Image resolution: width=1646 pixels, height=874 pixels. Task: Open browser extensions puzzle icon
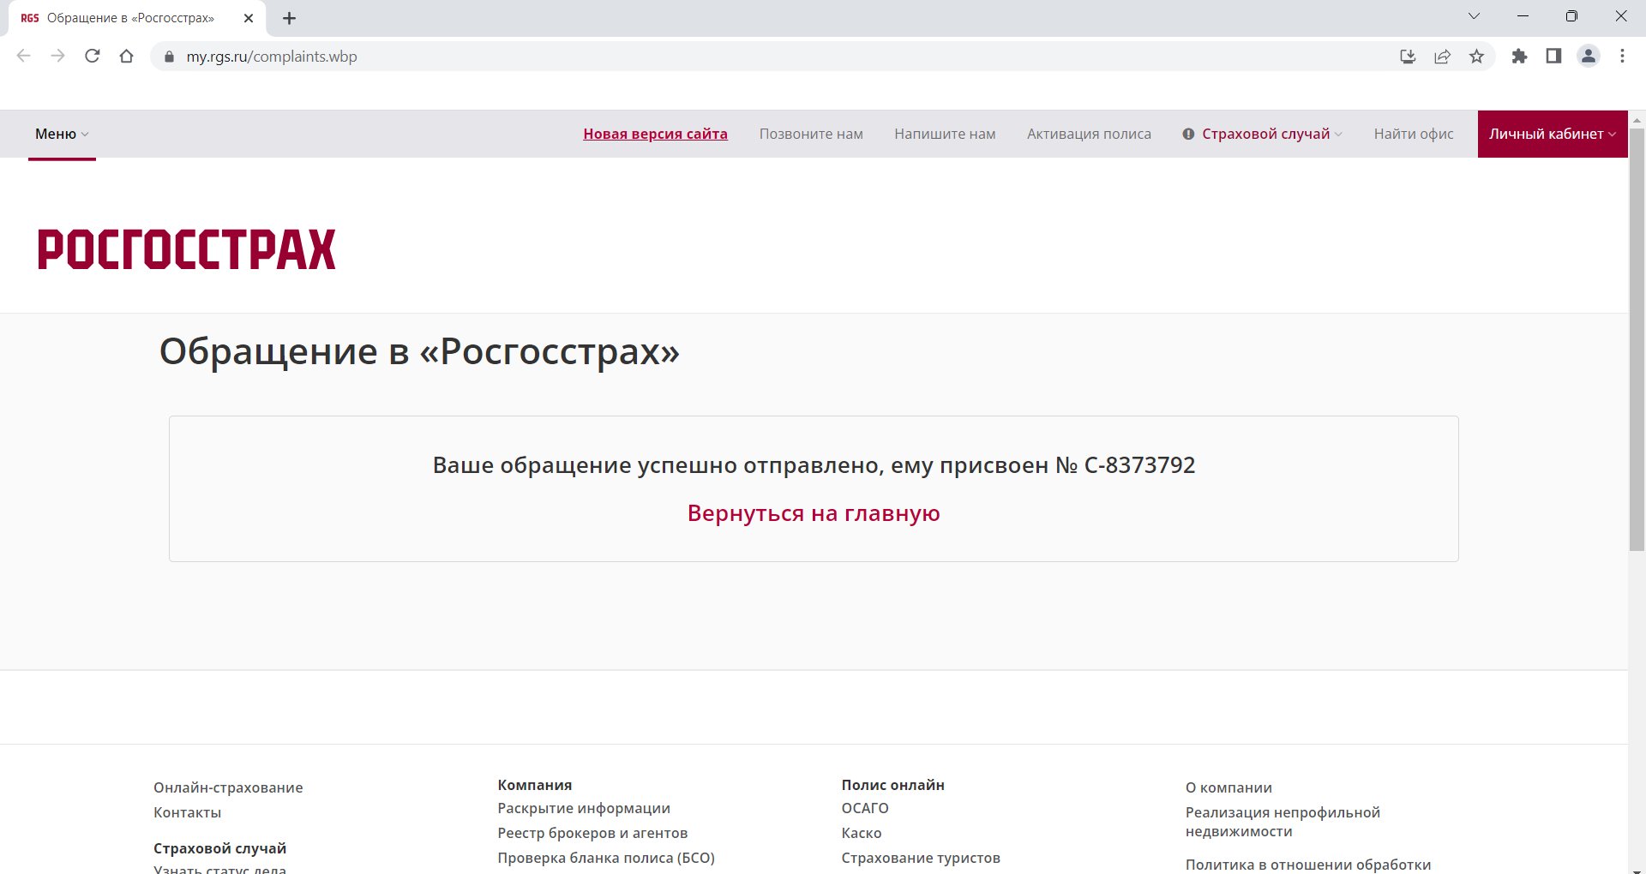[x=1519, y=57]
